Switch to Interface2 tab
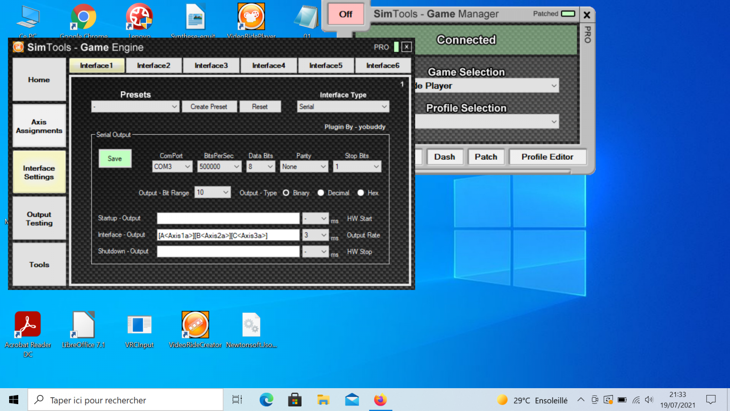Image resolution: width=730 pixels, height=411 pixels. pyautogui.click(x=154, y=65)
